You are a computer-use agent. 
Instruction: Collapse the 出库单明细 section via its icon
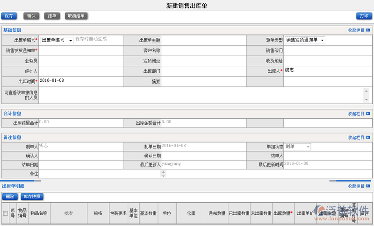(x=368, y=186)
